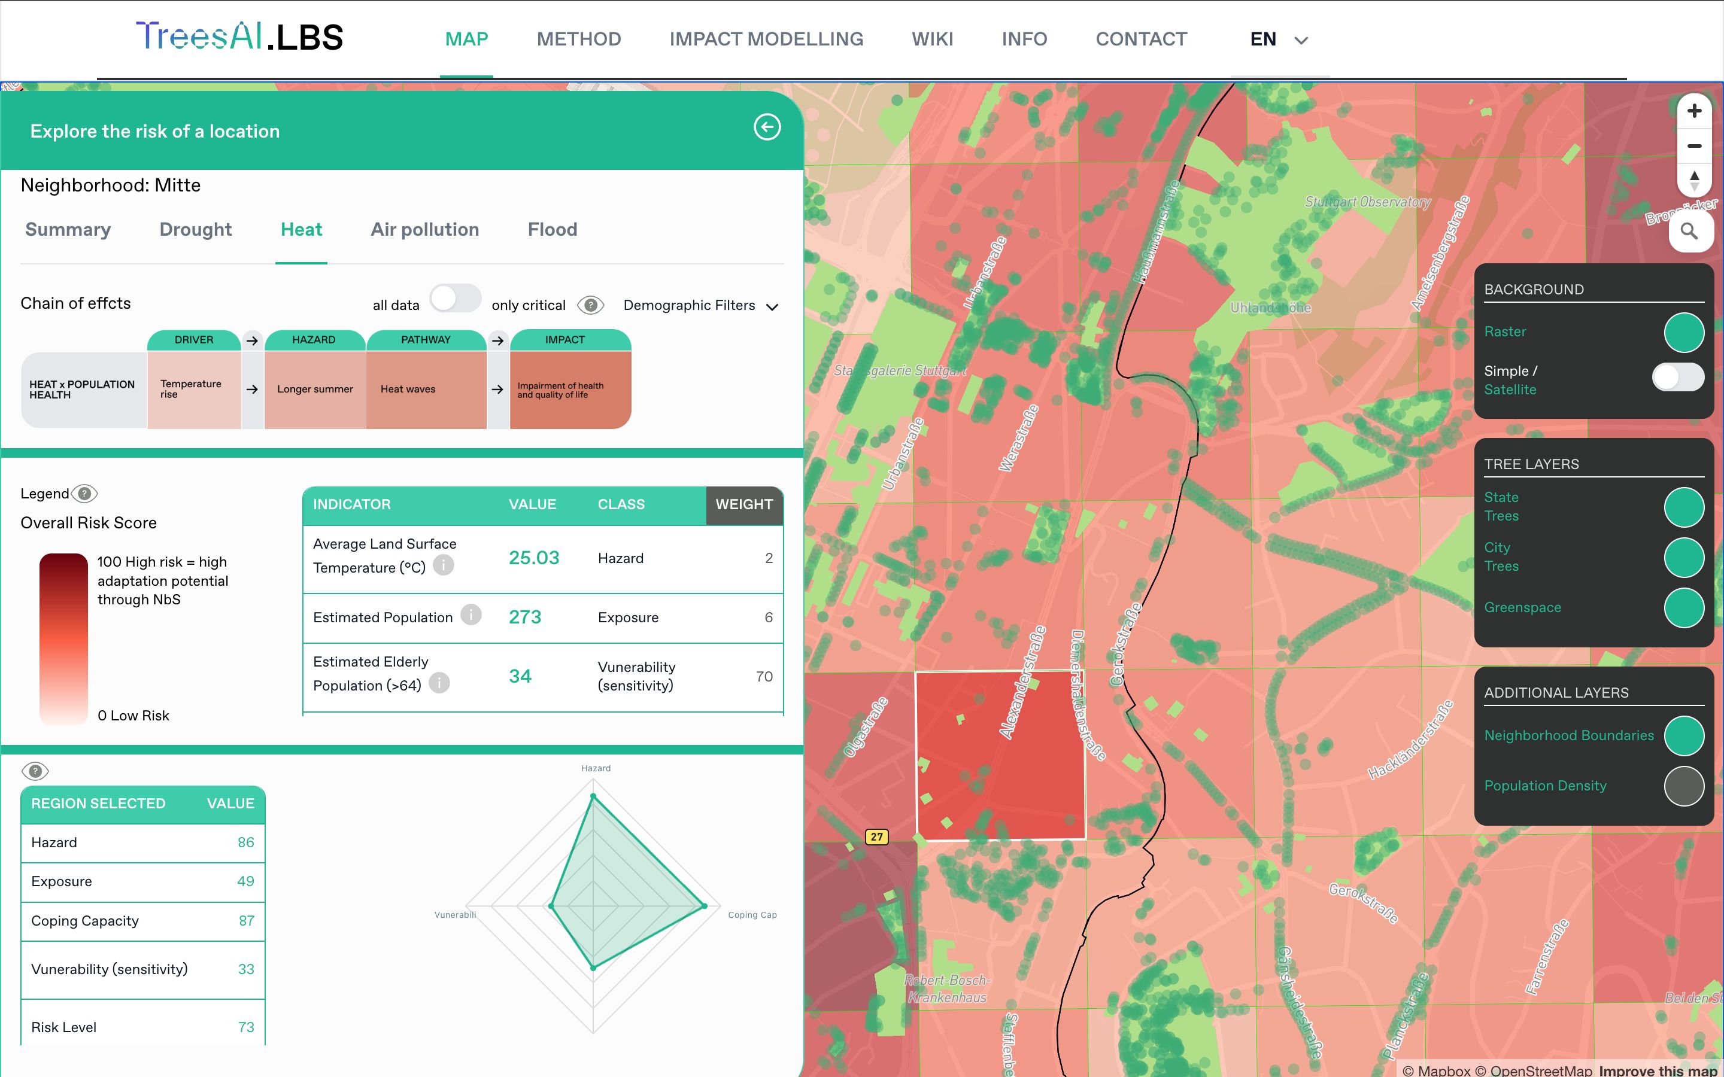This screenshot has width=1724, height=1077.
Task: Click the Neighborhood: Mitte heading
Action: pos(110,185)
